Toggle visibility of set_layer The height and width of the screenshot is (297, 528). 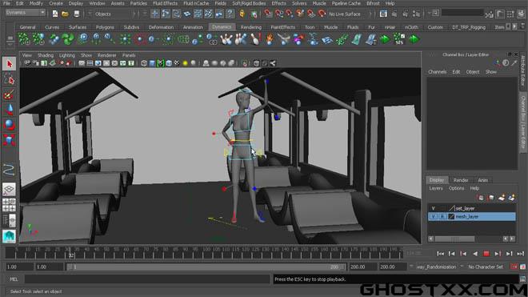pyautogui.click(x=433, y=208)
